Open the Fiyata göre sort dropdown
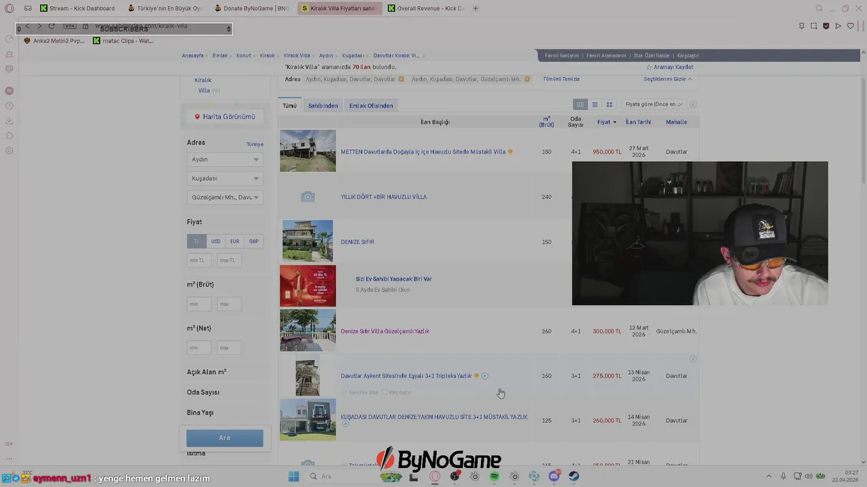Viewport: 867px width, 487px height. pos(654,104)
